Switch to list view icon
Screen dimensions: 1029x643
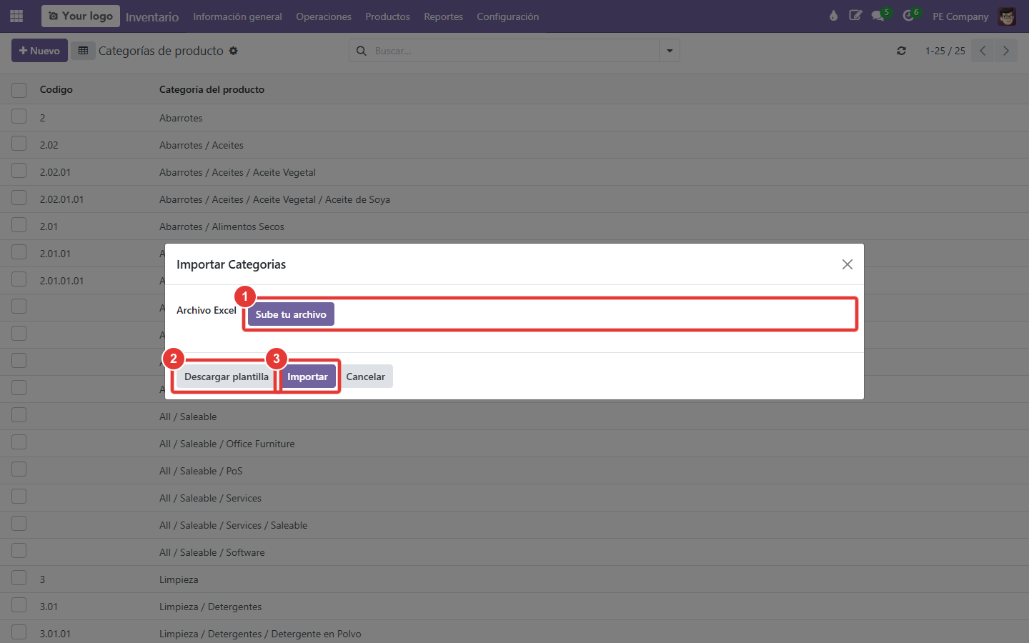click(x=83, y=51)
